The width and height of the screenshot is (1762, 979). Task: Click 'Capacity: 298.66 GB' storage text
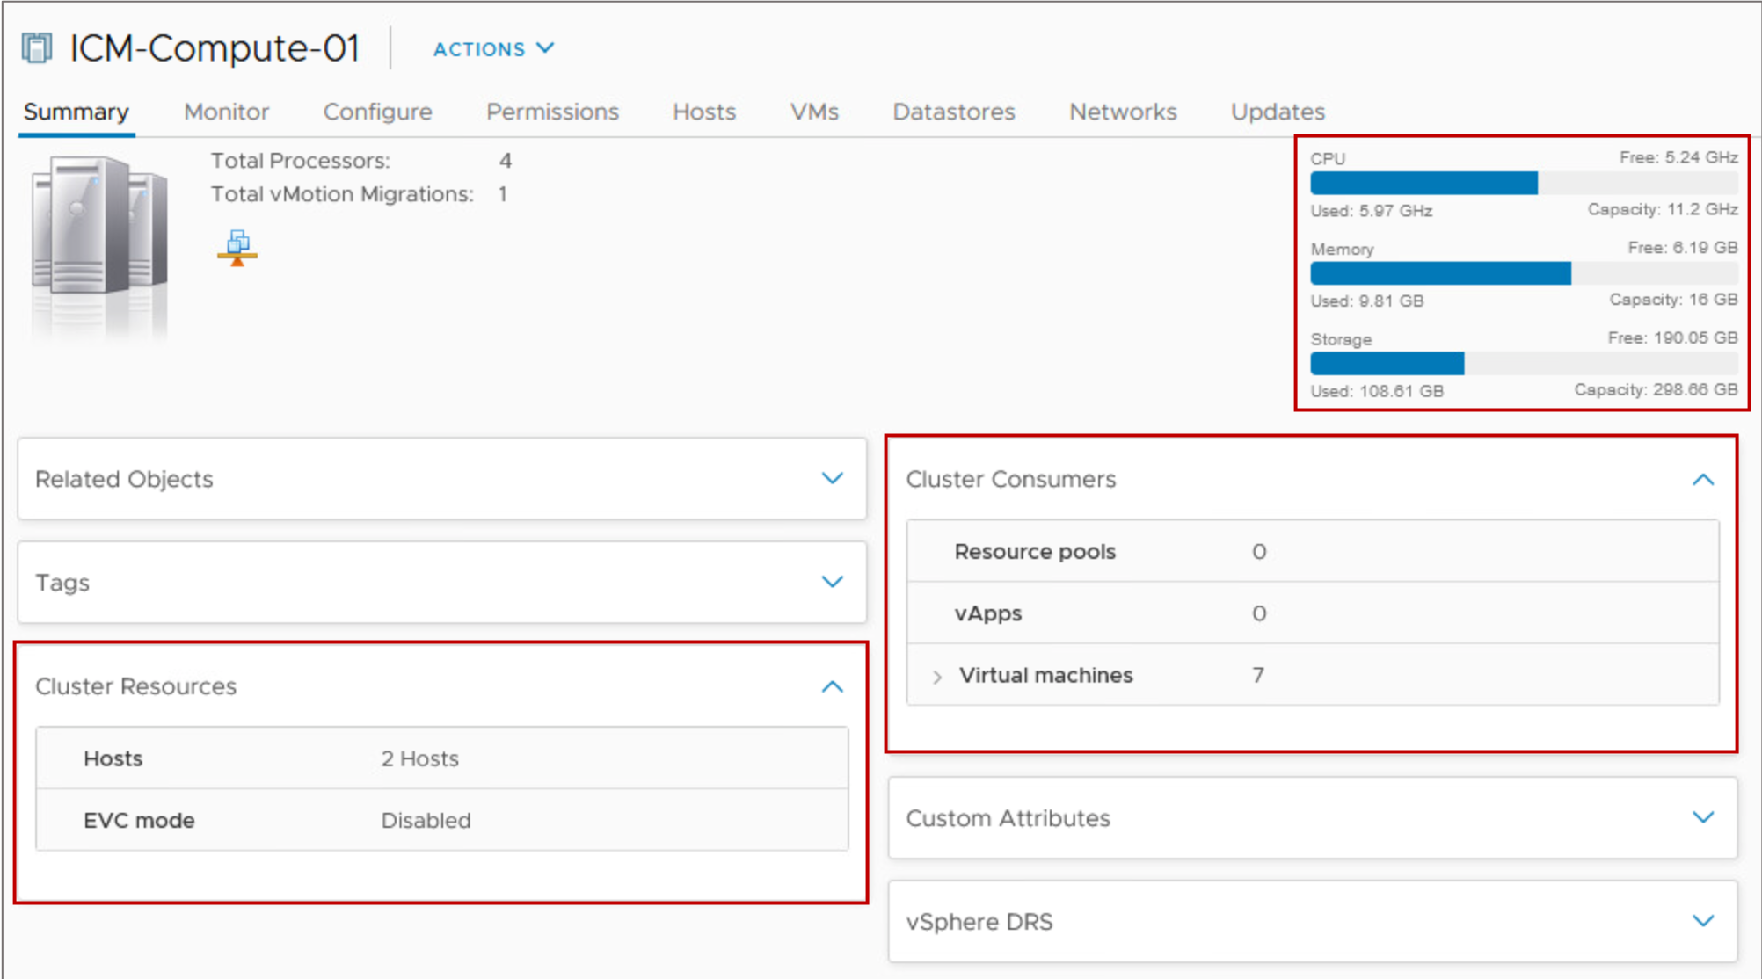pyautogui.click(x=1656, y=389)
